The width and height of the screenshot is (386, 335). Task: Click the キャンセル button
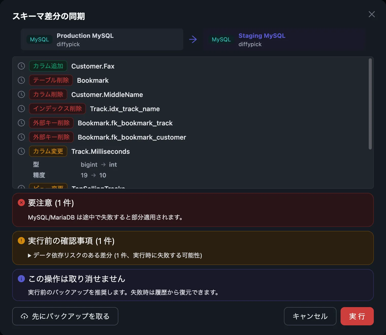pyautogui.click(x=310, y=316)
